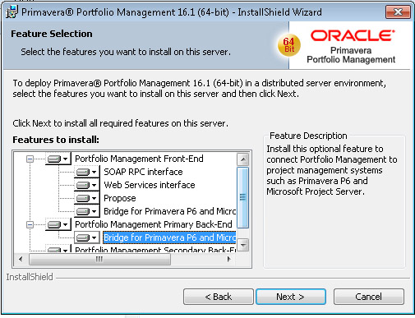Select the SOAP RPC interface feature
This screenshot has height=318, width=415.
click(x=143, y=172)
